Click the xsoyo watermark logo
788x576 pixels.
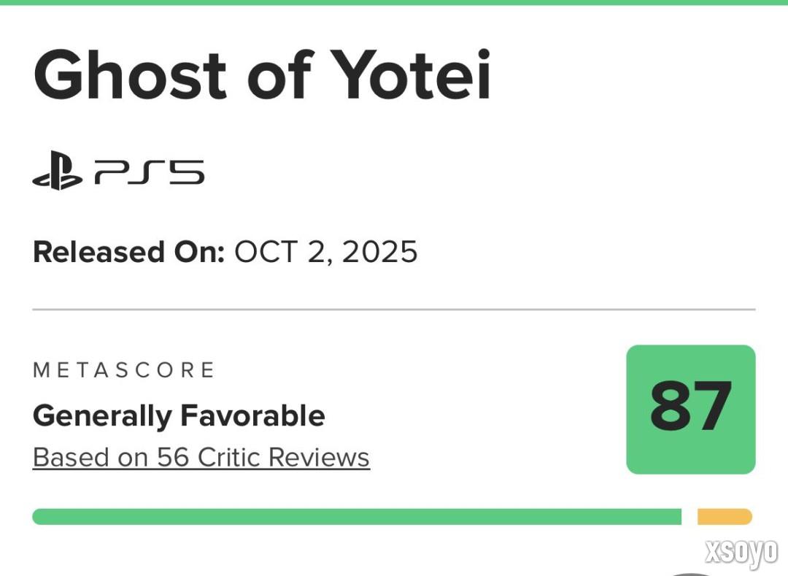pos(741,553)
